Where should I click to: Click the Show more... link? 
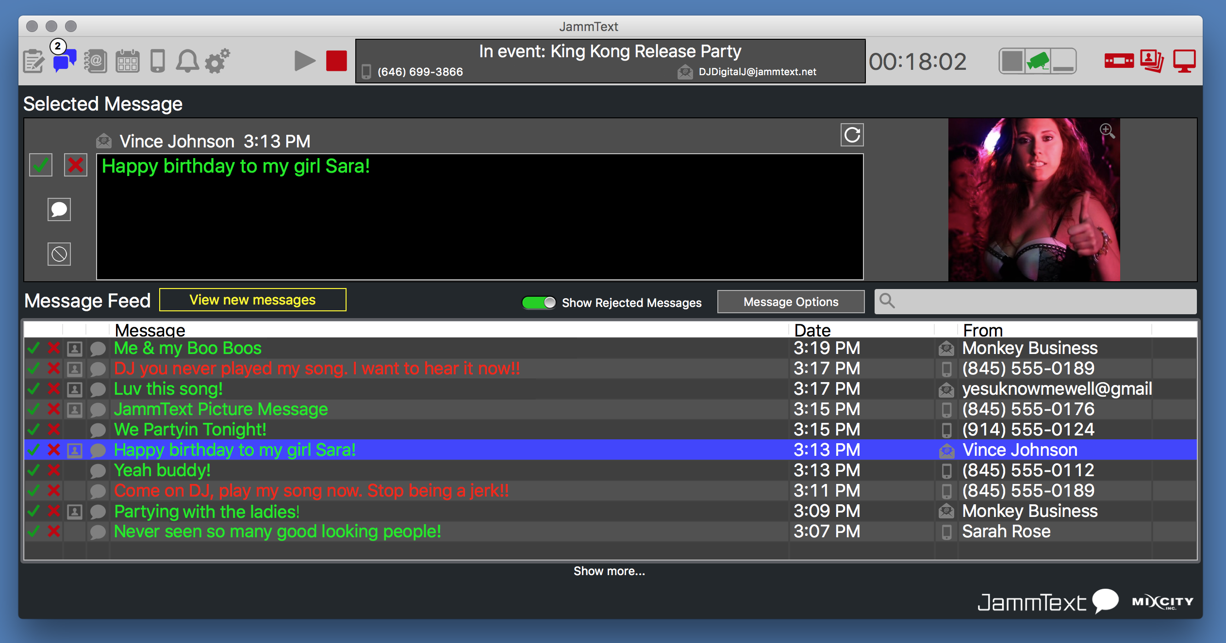coord(609,571)
